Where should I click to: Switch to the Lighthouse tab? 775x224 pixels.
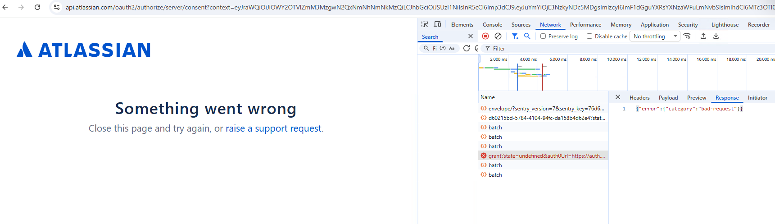tap(725, 25)
